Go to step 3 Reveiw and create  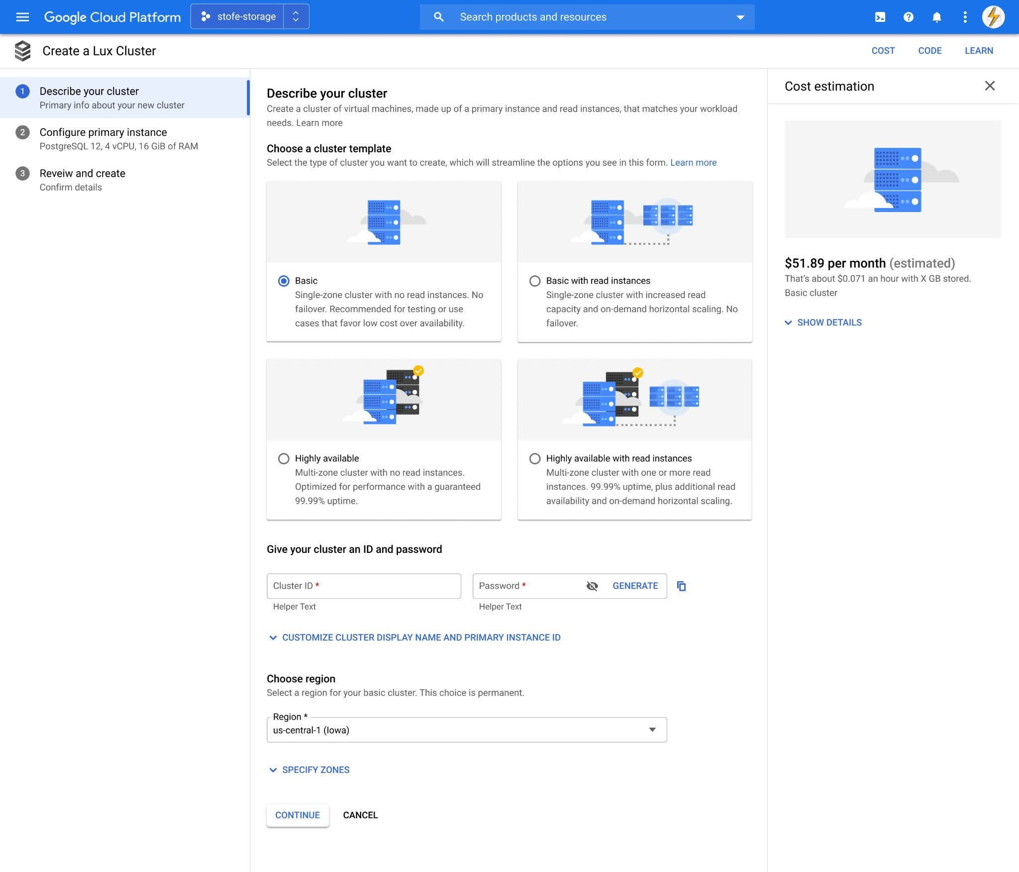pos(124,180)
